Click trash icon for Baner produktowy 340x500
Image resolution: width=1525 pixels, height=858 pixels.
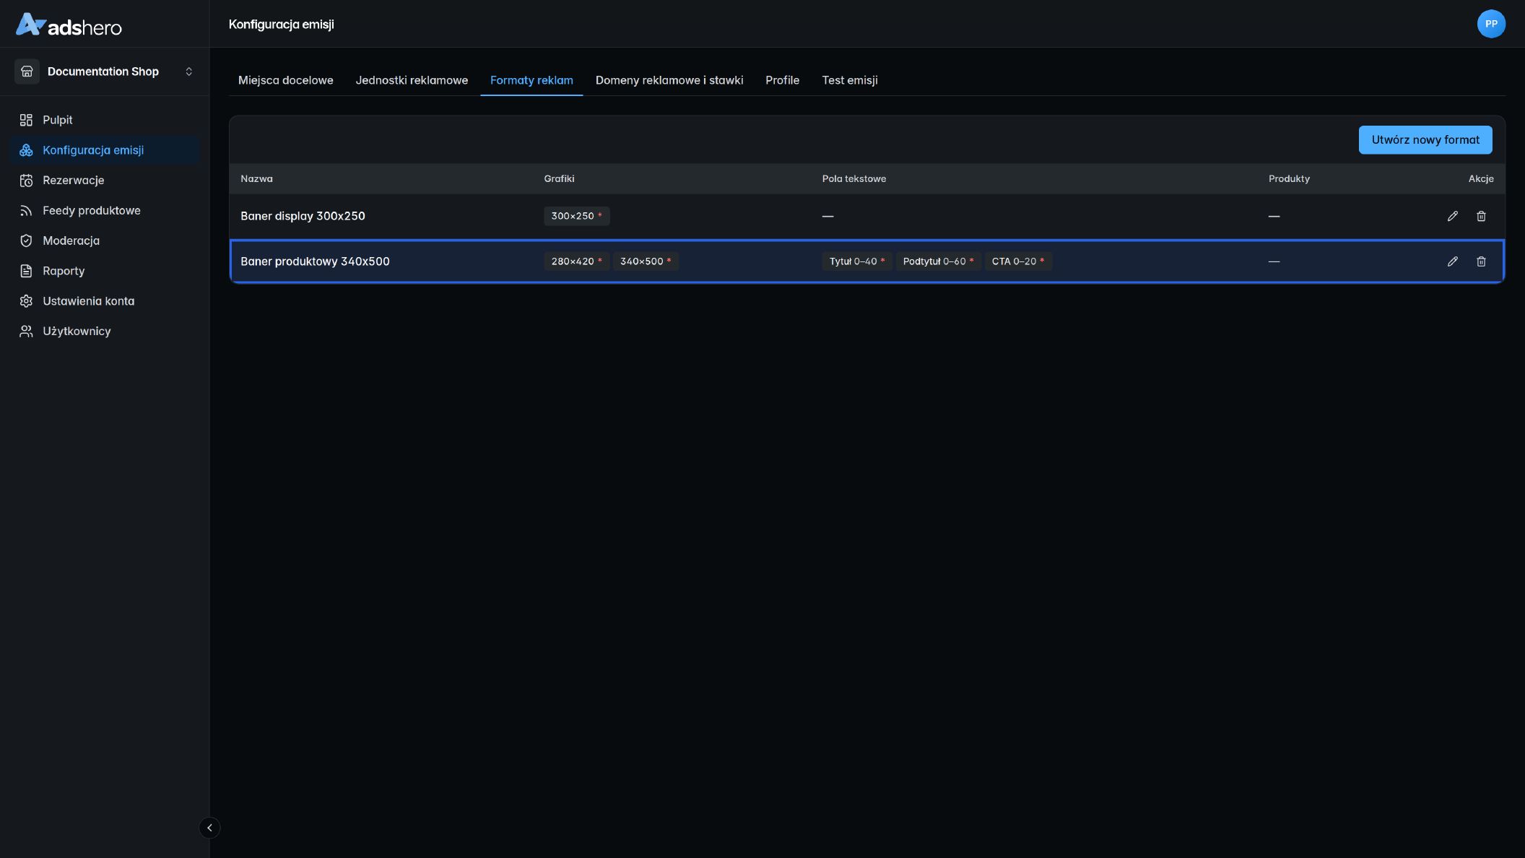1481,261
